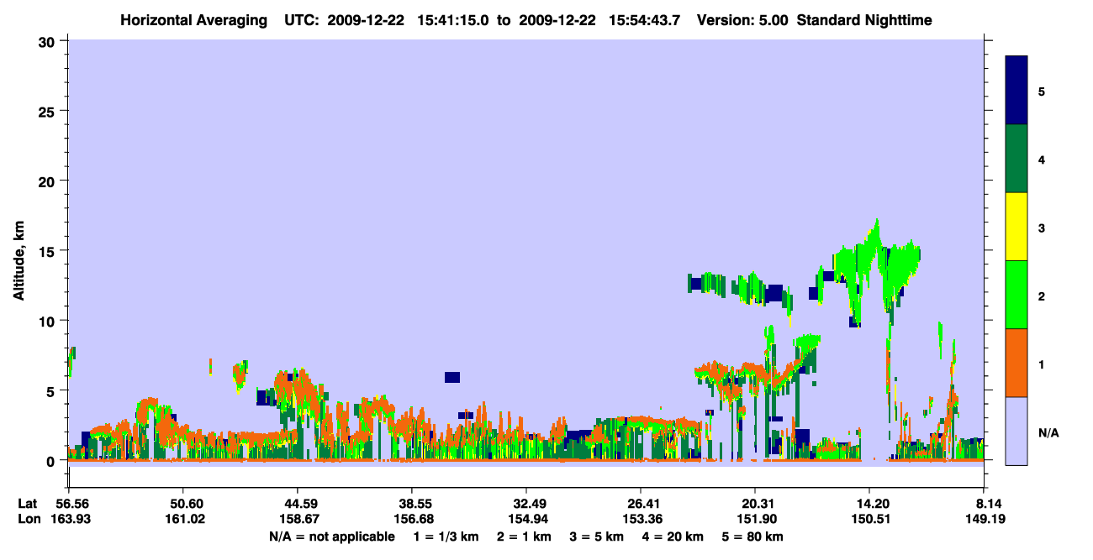Click colorbar label '4'
The image size is (1093, 560).
click(x=1042, y=160)
